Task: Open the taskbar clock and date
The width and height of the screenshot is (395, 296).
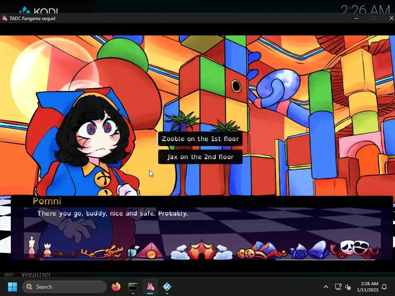Action: [368, 287]
